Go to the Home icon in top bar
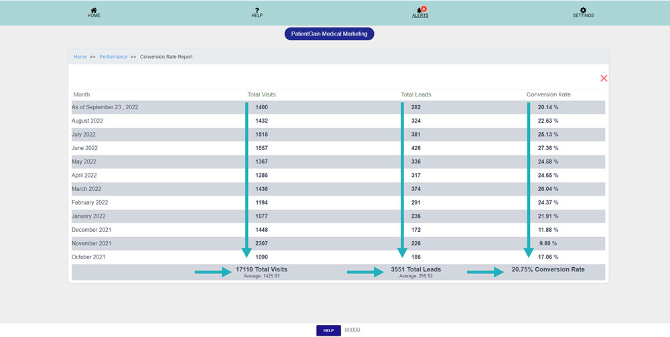The width and height of the screenshot is (670, 337). pyautogui.click(x=94, y=10)
